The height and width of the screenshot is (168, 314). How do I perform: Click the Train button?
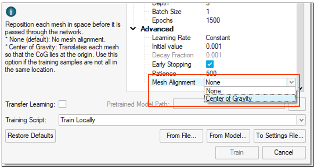point(237,153)
